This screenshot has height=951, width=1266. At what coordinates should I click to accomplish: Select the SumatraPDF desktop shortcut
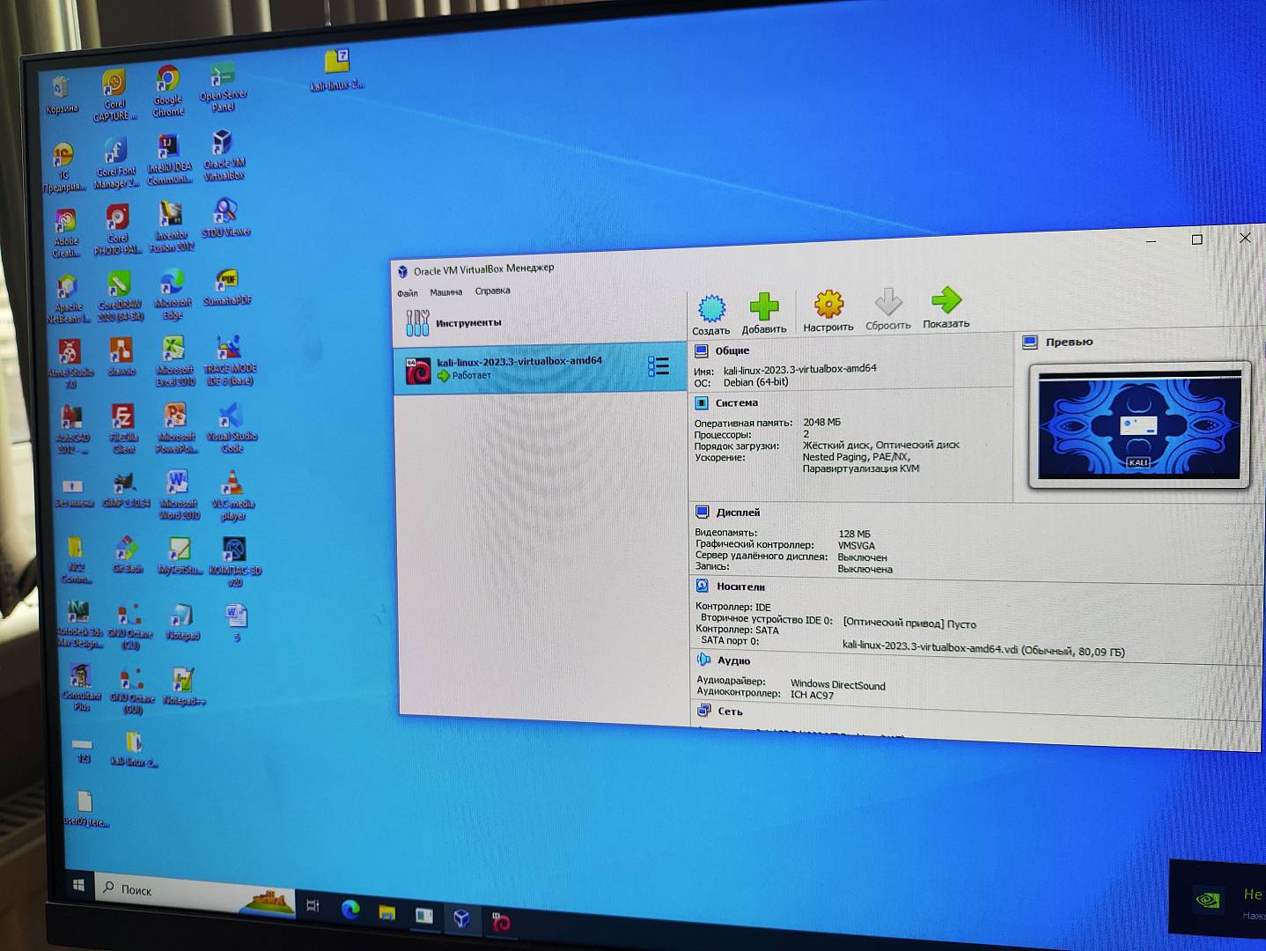click(227, 287)
